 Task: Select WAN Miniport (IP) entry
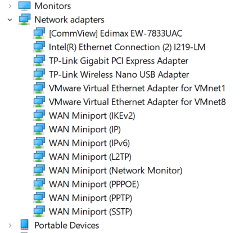point(85,129)
